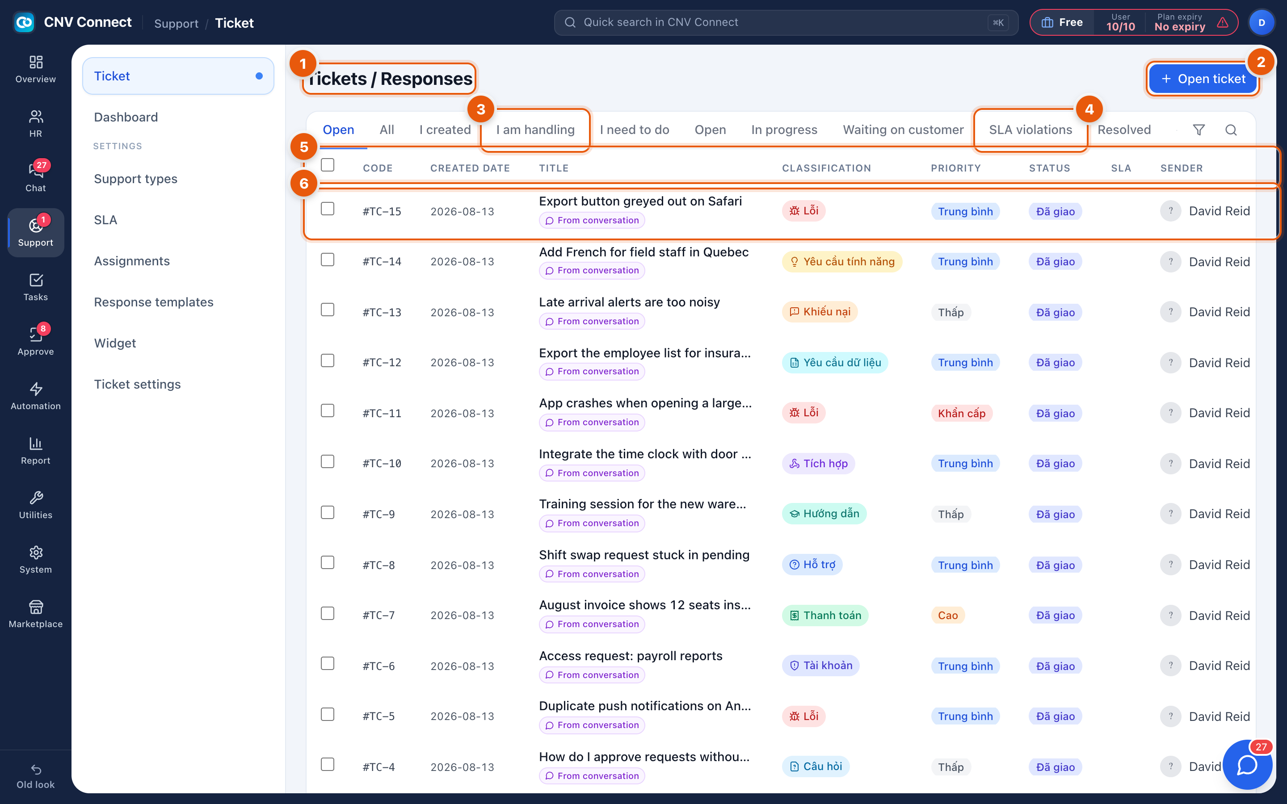The width and height of the screenshot is (1287, 804).
Task: Check the box for ticket #TC-12
Action: click(x=328, y=360)
